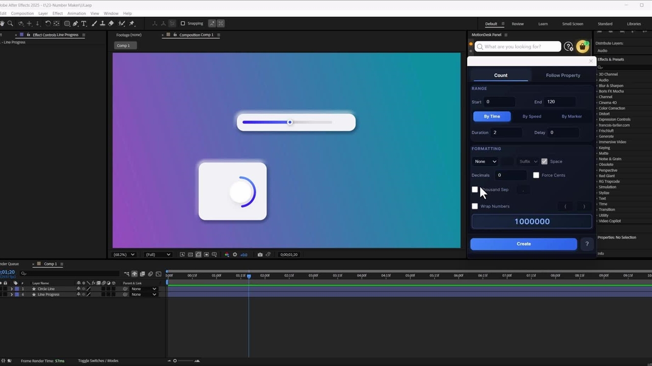
Task: Open the viewer magnification dropdown (68.2%)
Action: [x=124, y=255]
